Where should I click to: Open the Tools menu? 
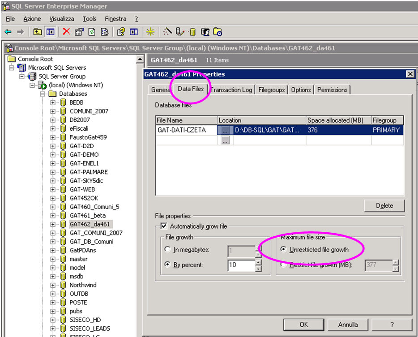(x=90, y=19)
